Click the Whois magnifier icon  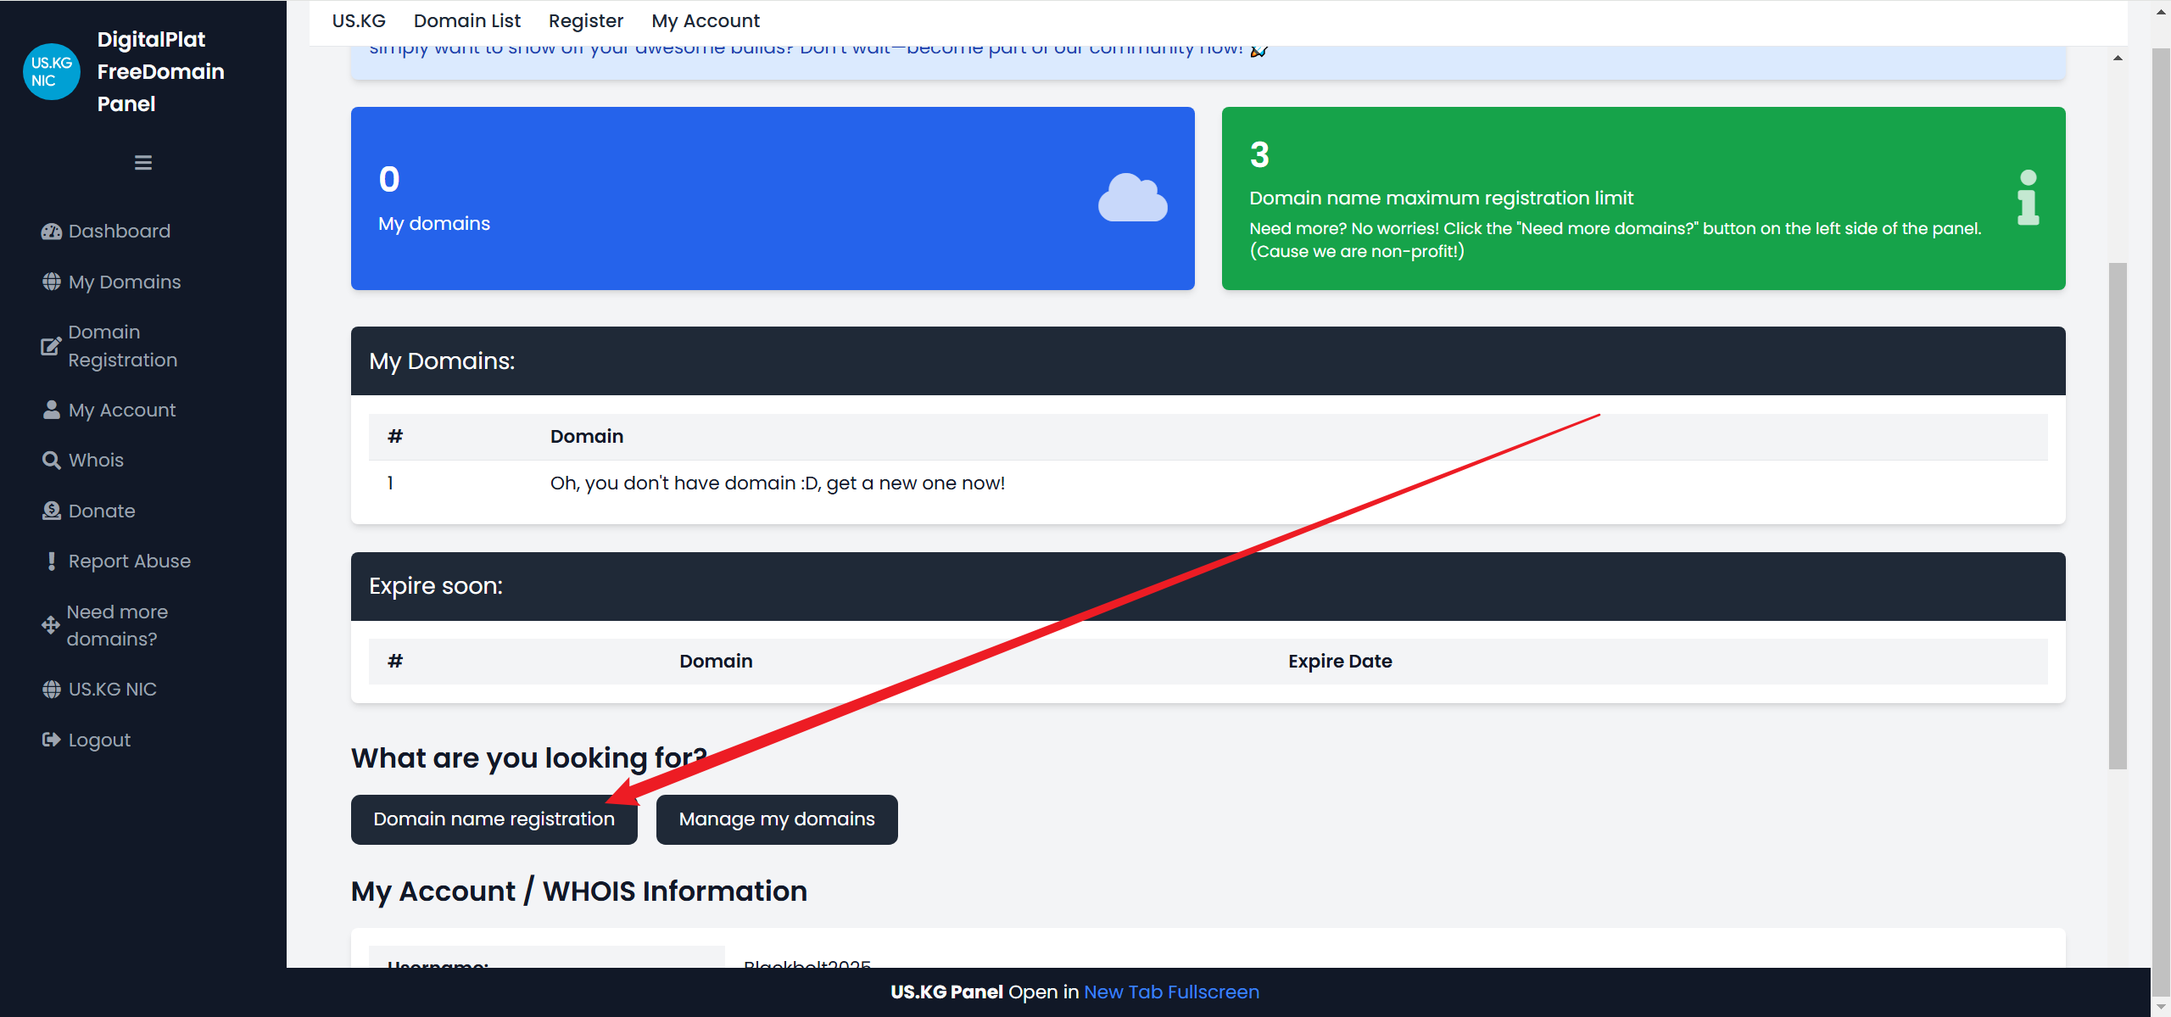point(52,460)
